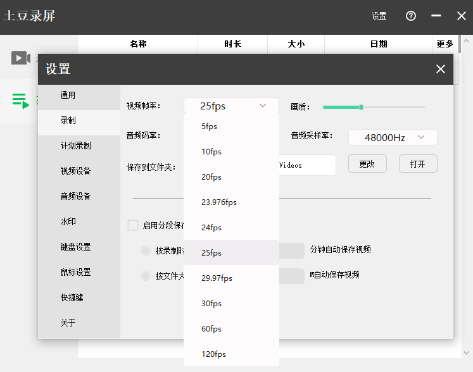Expand the 48000Hz audio sample rate dropdown

click(x=393, y=137)
